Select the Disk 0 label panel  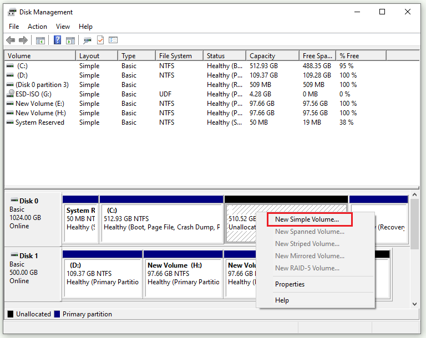point(33,219)
